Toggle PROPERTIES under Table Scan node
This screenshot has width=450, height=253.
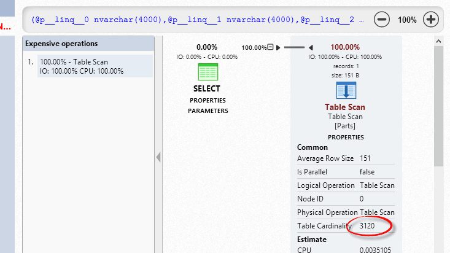click(346, 138)
